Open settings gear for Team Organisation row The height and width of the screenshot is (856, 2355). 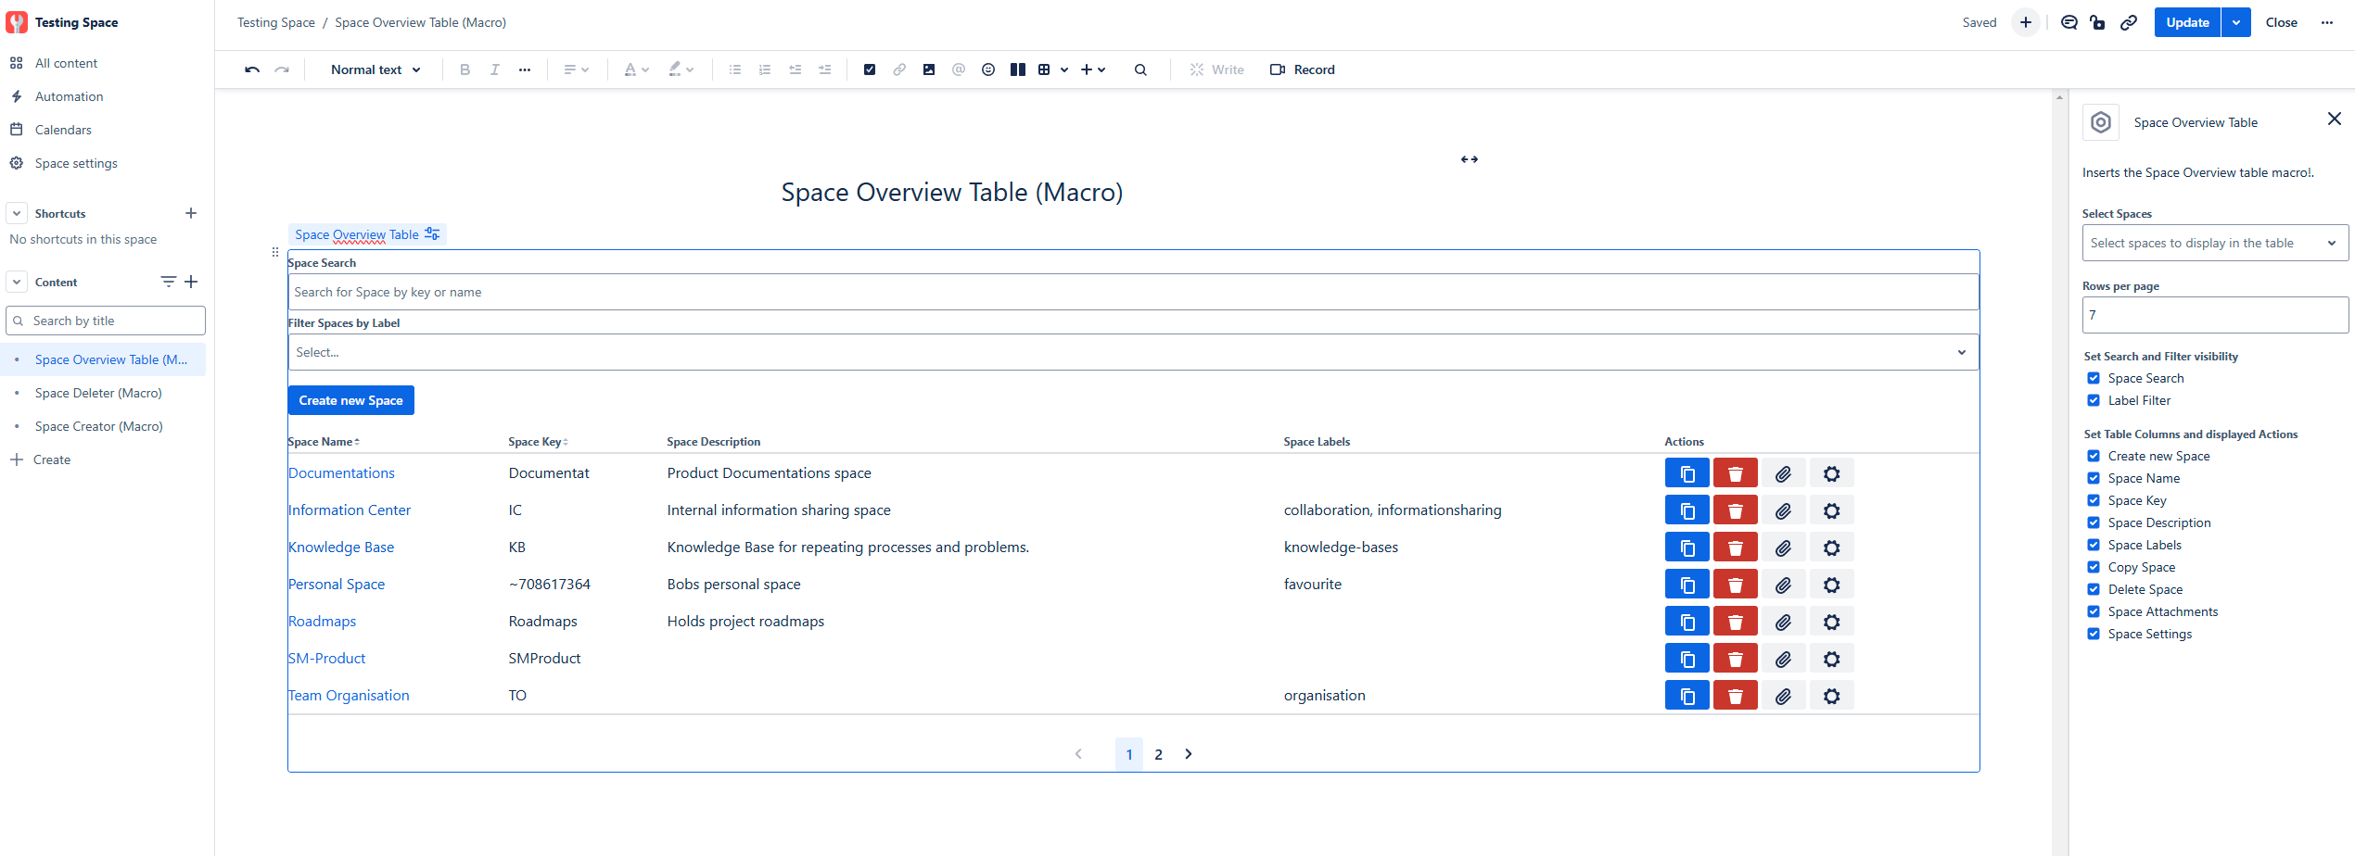point(1831,696)
